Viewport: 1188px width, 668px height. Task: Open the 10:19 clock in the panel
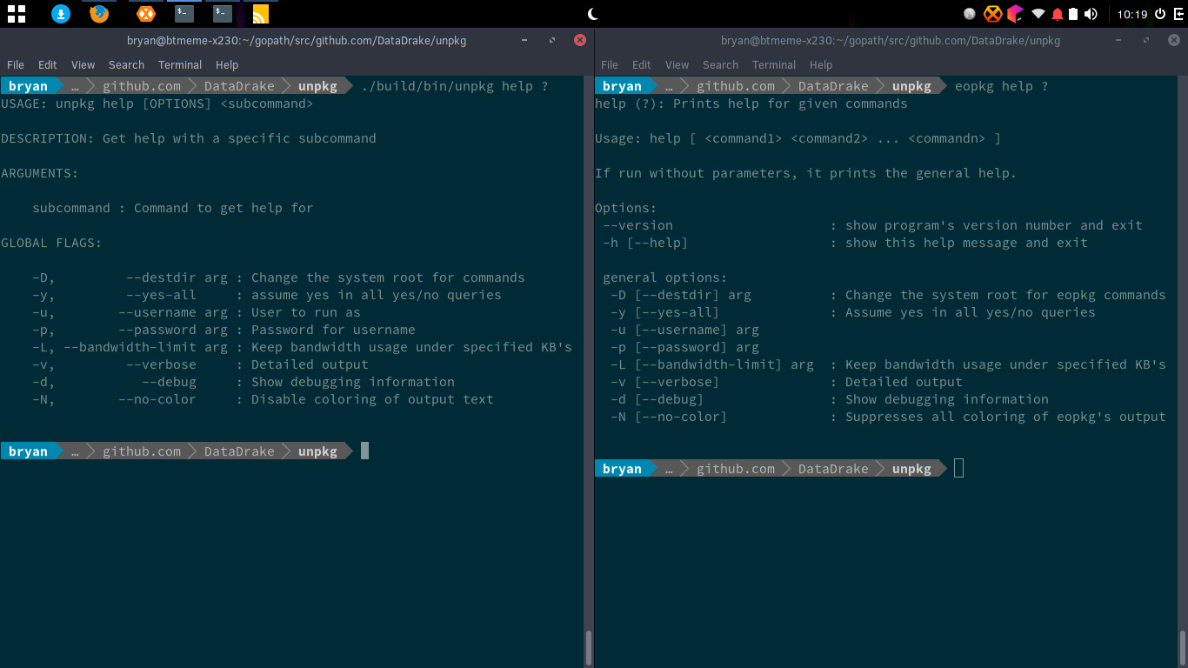point(1132,14)
